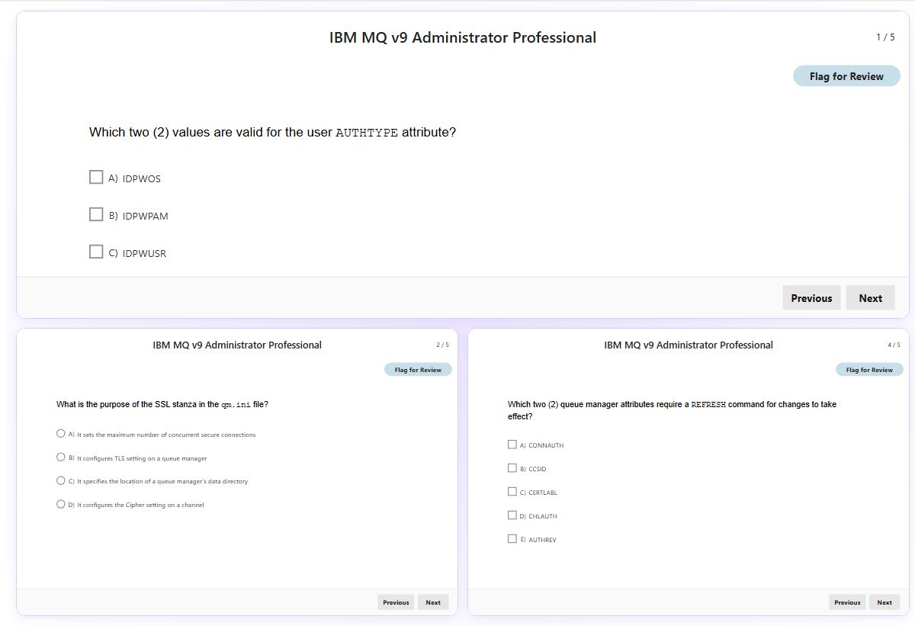The width and height of the screenshot is (915, 626).
Task: Click Previous in the question 2 card
Action: pyautogui.click(x=396, y=602)
